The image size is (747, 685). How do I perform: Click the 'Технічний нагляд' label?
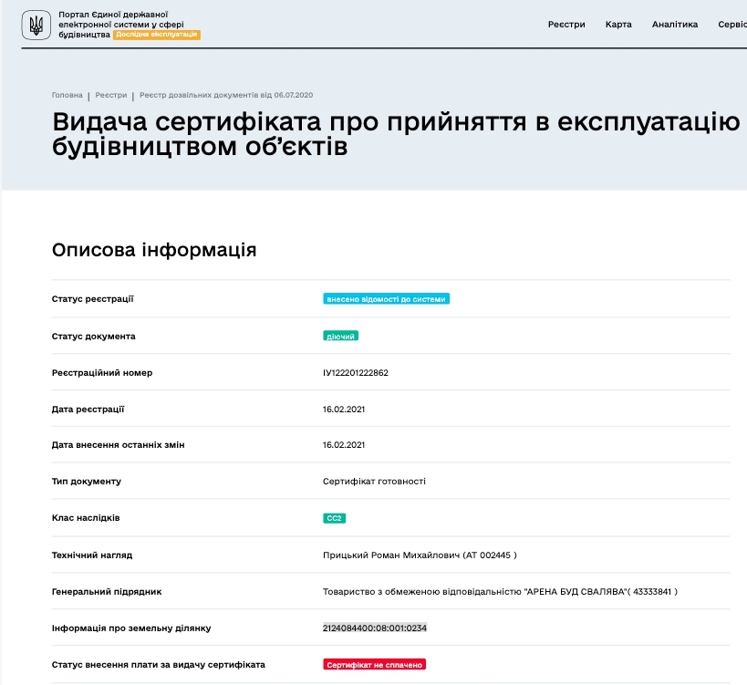[x=92, y=555]
